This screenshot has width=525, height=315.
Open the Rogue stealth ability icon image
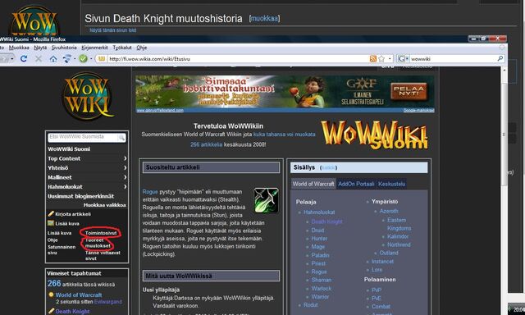click(266, 200)
